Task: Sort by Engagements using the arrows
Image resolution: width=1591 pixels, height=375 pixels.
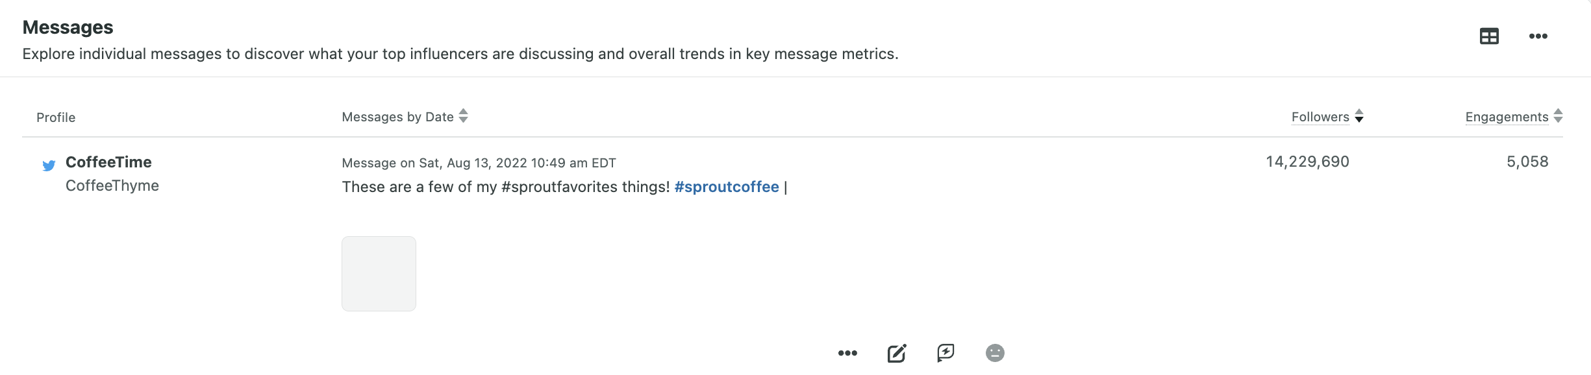Action: point(1558,116)
